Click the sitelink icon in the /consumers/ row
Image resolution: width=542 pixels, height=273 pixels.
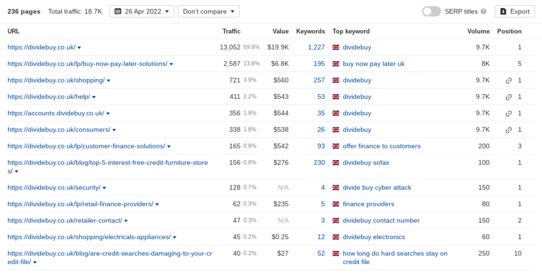point(509,130)
